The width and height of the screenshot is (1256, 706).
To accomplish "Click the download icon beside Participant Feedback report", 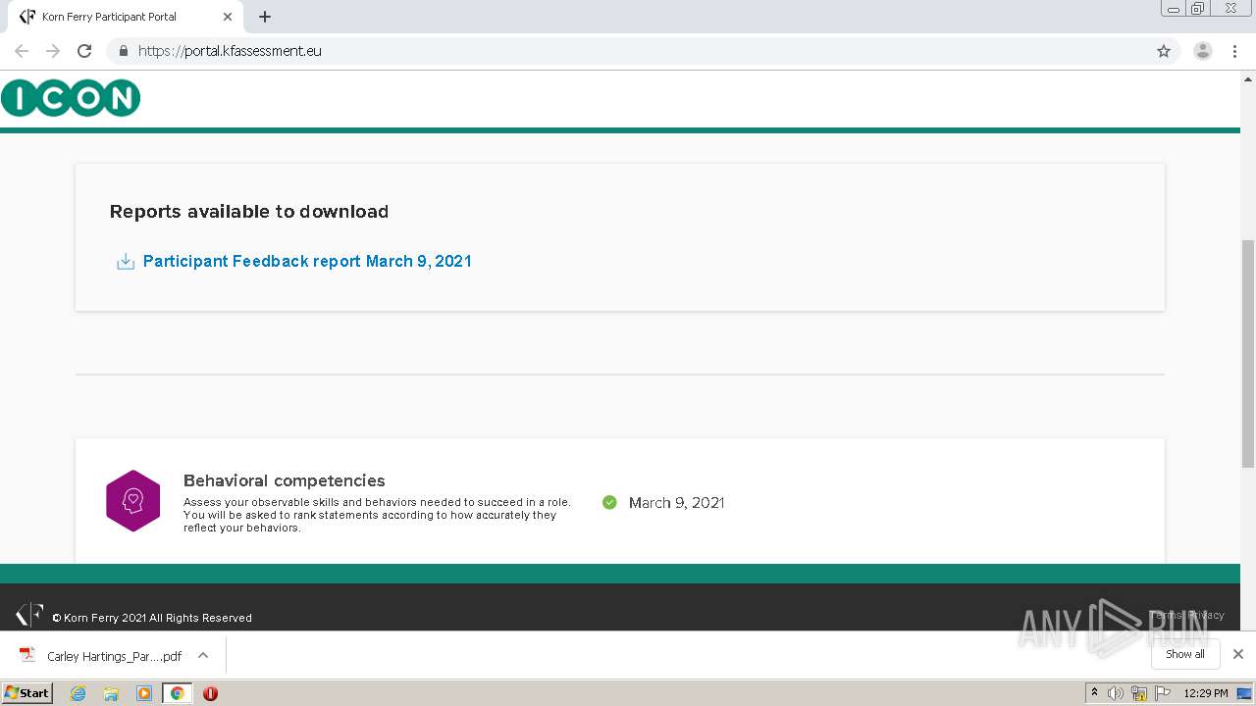I will 126,262.
